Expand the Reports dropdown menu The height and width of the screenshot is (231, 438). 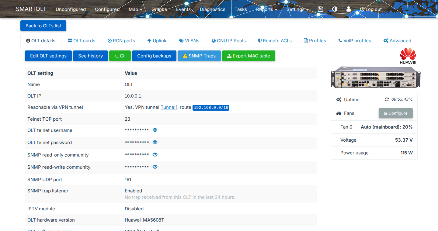click(x=266, y=9)
